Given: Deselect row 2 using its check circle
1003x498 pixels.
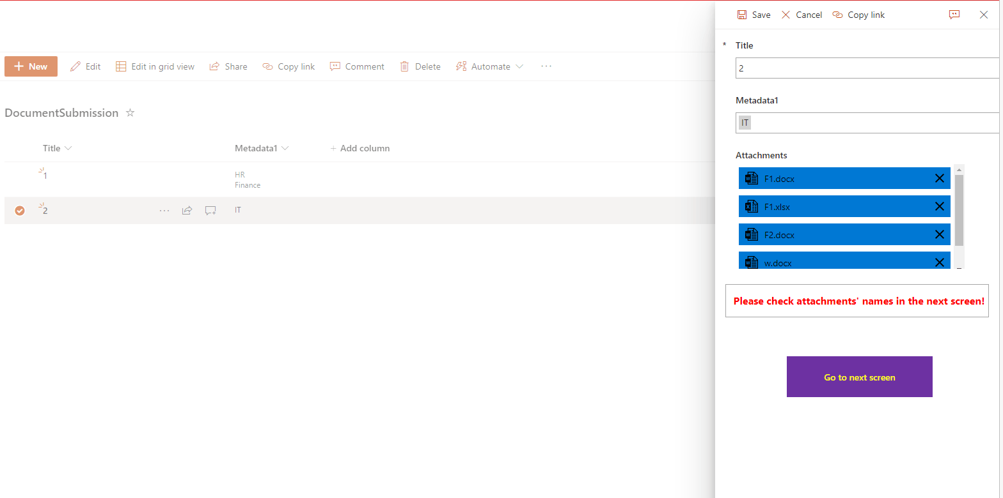Looking at the screenshot, I should click(20, 211).
